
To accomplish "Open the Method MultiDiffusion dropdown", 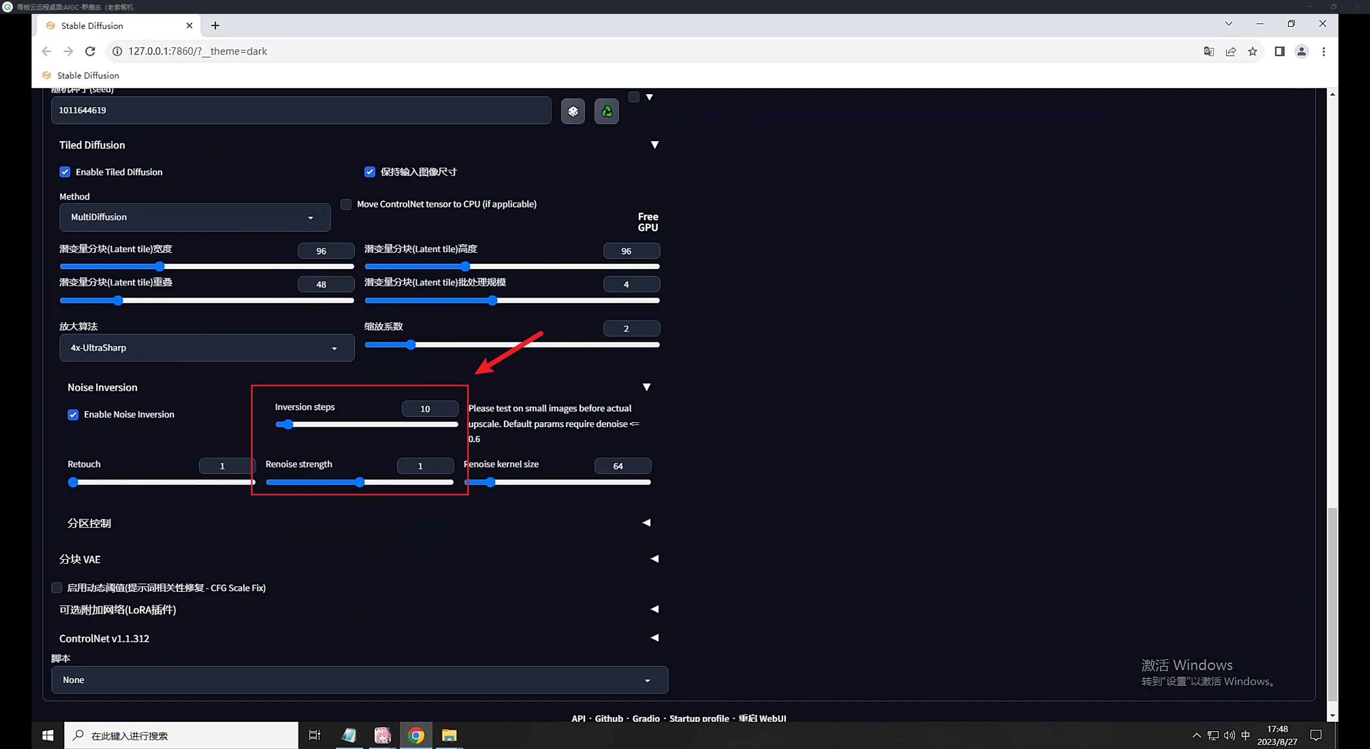I will point(195,217).
